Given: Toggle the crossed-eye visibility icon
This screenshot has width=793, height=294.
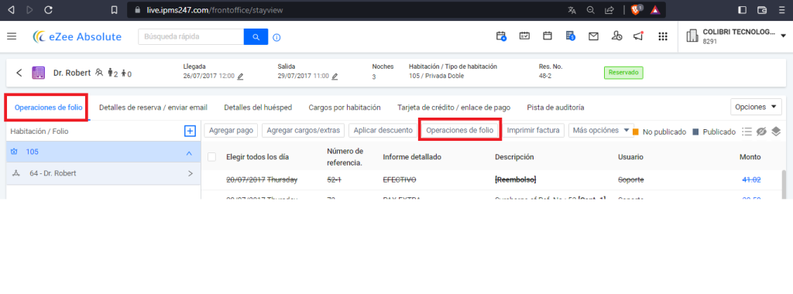Looking at the screenshot, I should click(762, 132).
